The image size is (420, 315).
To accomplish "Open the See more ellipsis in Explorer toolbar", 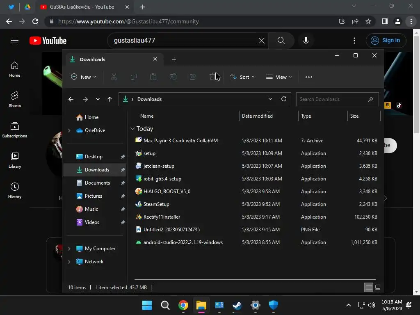I will (308, 77).
